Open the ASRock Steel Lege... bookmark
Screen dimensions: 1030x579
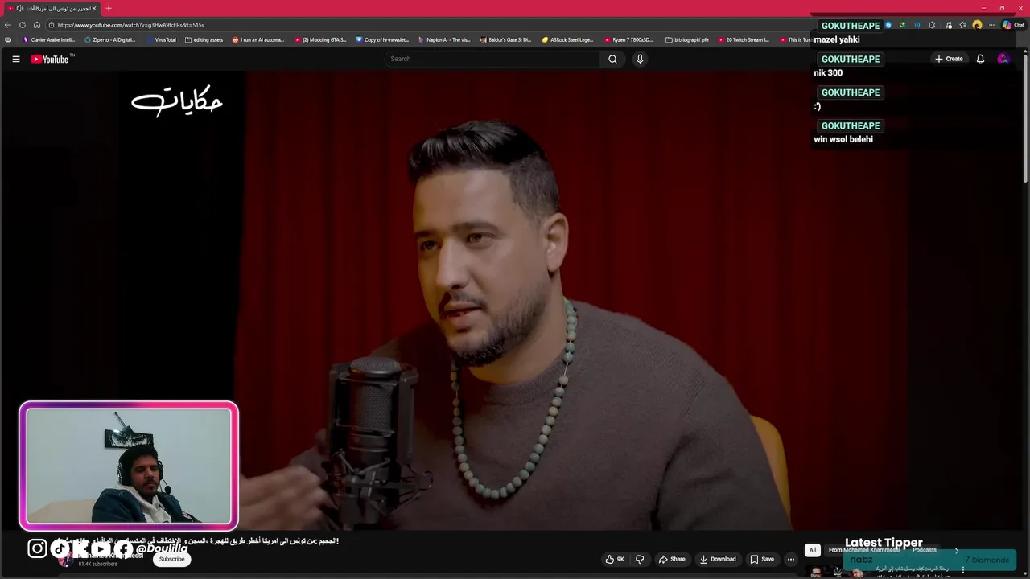[x=567, y=39]
